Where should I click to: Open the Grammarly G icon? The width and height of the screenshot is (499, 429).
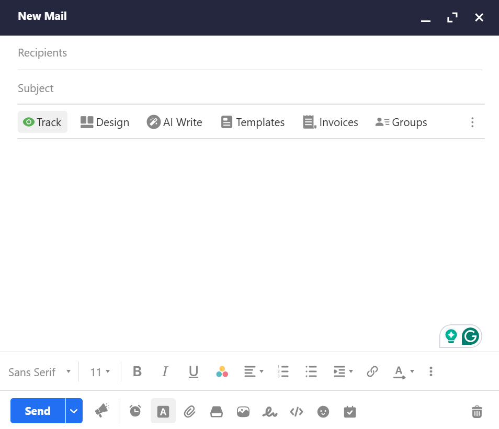470,336
